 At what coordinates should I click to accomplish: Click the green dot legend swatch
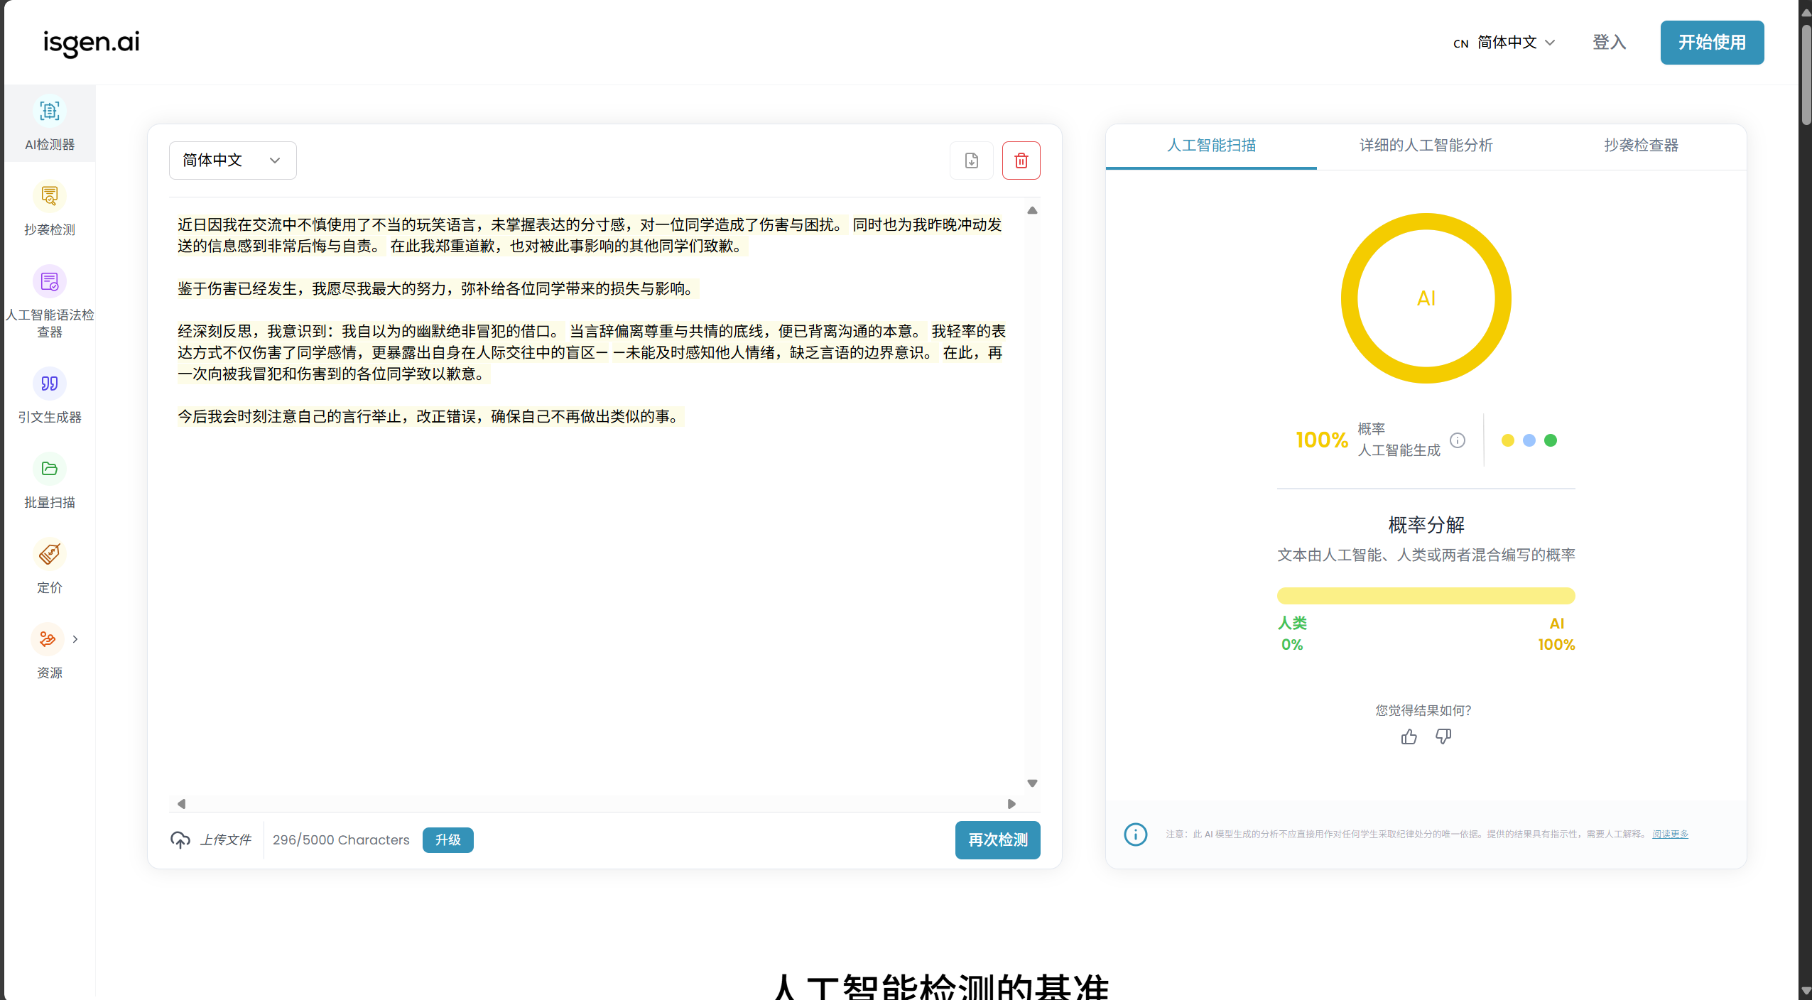(x=1551, y=441)
